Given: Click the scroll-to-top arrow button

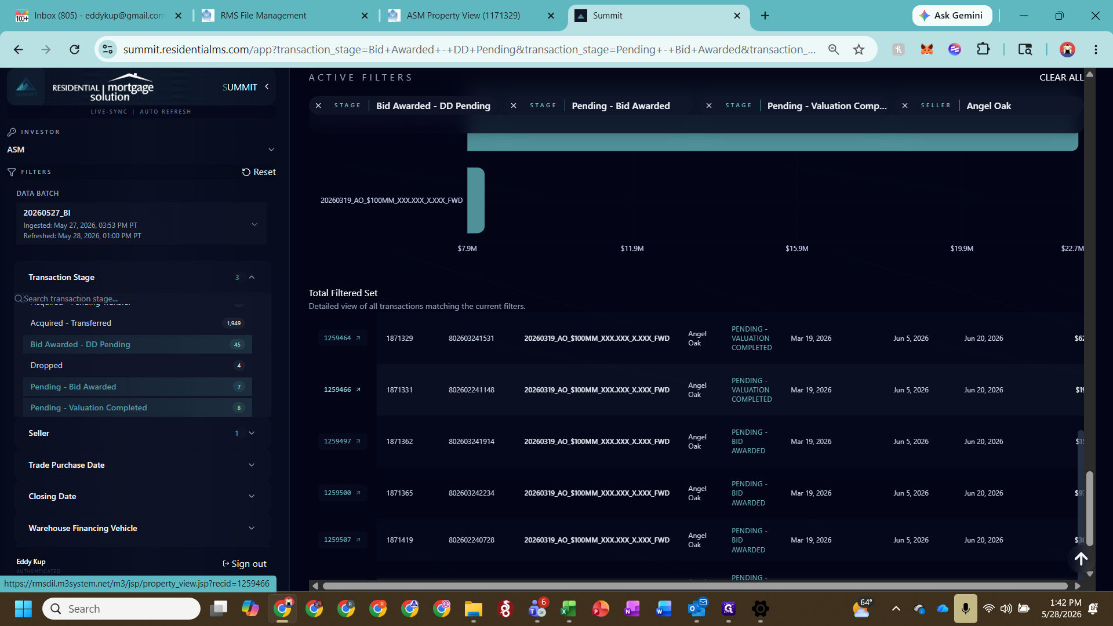Looking at the screenshot, I should pos(1081,559).
